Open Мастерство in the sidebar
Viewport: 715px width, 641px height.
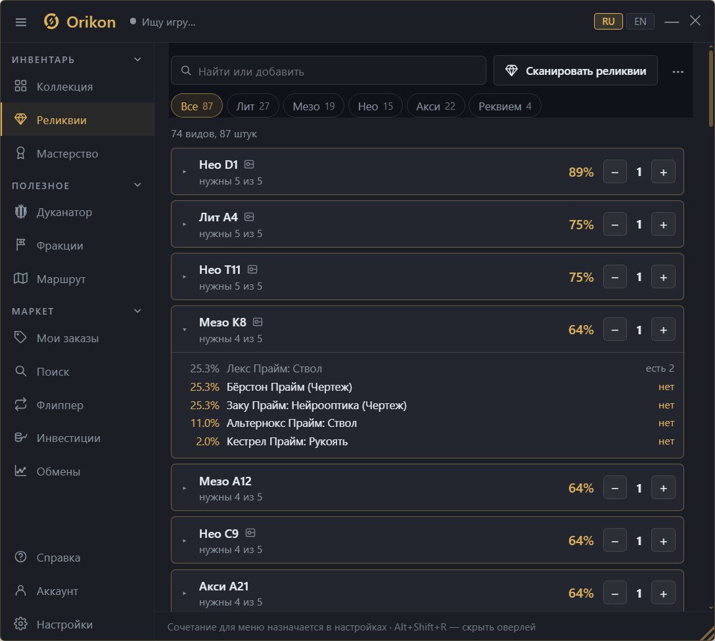tap(78, 154)
